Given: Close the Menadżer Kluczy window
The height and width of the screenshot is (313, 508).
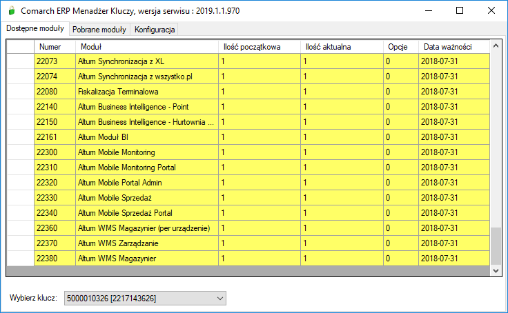Looking at the screenshot, I should pos(491,10).
